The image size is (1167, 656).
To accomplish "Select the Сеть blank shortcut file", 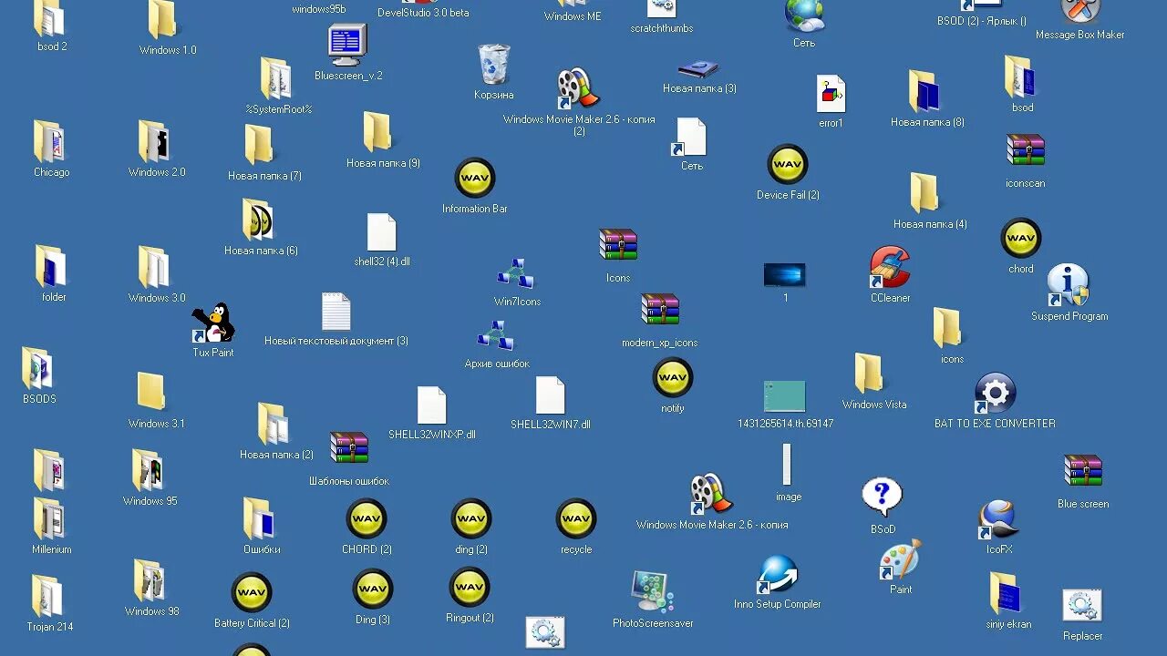I will tap(690, 137).
